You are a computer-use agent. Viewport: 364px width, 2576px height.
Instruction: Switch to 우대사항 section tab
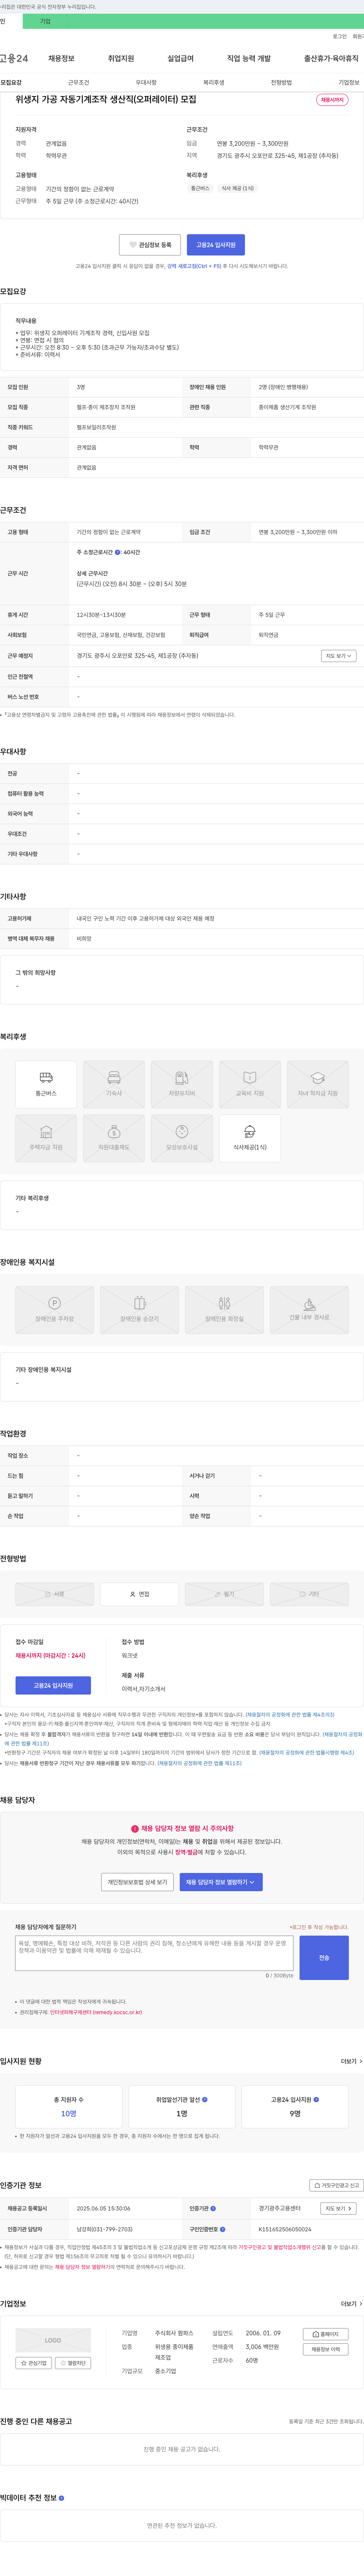point(146,83)
